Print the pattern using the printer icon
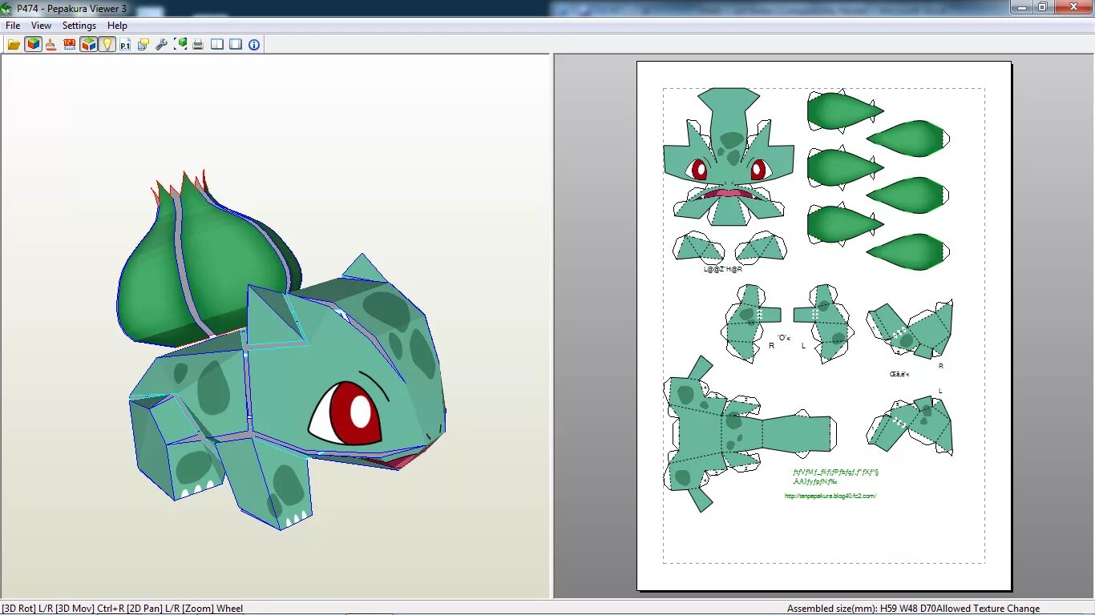Image resolution: width=1095 pixels, height=615 pixels. point(198,45)
